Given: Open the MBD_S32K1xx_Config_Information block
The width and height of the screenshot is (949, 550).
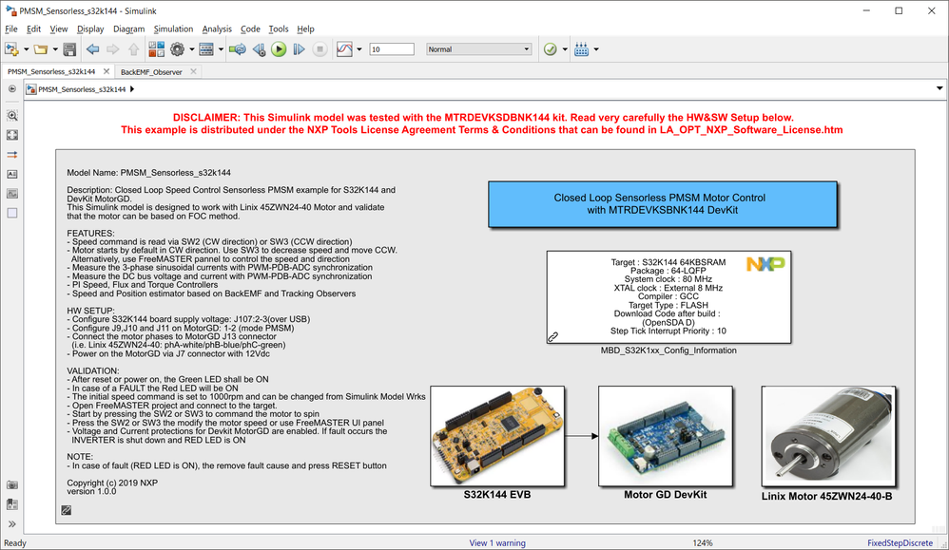Looking at the screenshot, I should coord(668,297).
